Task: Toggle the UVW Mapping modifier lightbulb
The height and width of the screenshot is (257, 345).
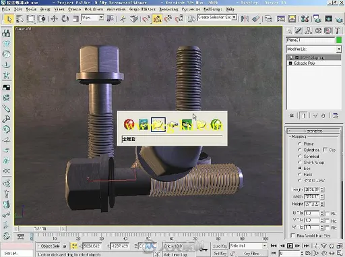Action: (x=290, y=57)
